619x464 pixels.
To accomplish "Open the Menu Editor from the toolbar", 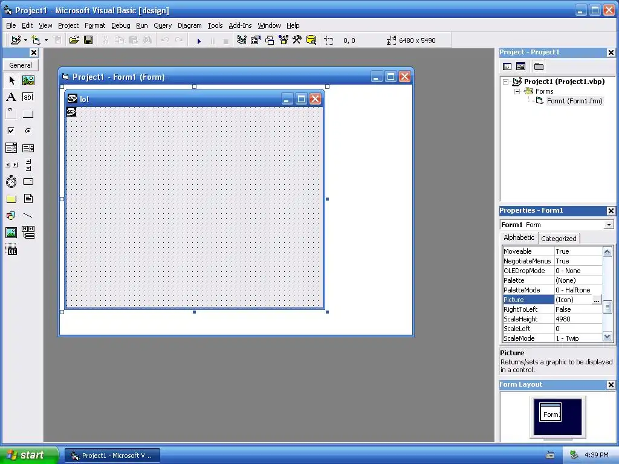I will click(57, 40).
